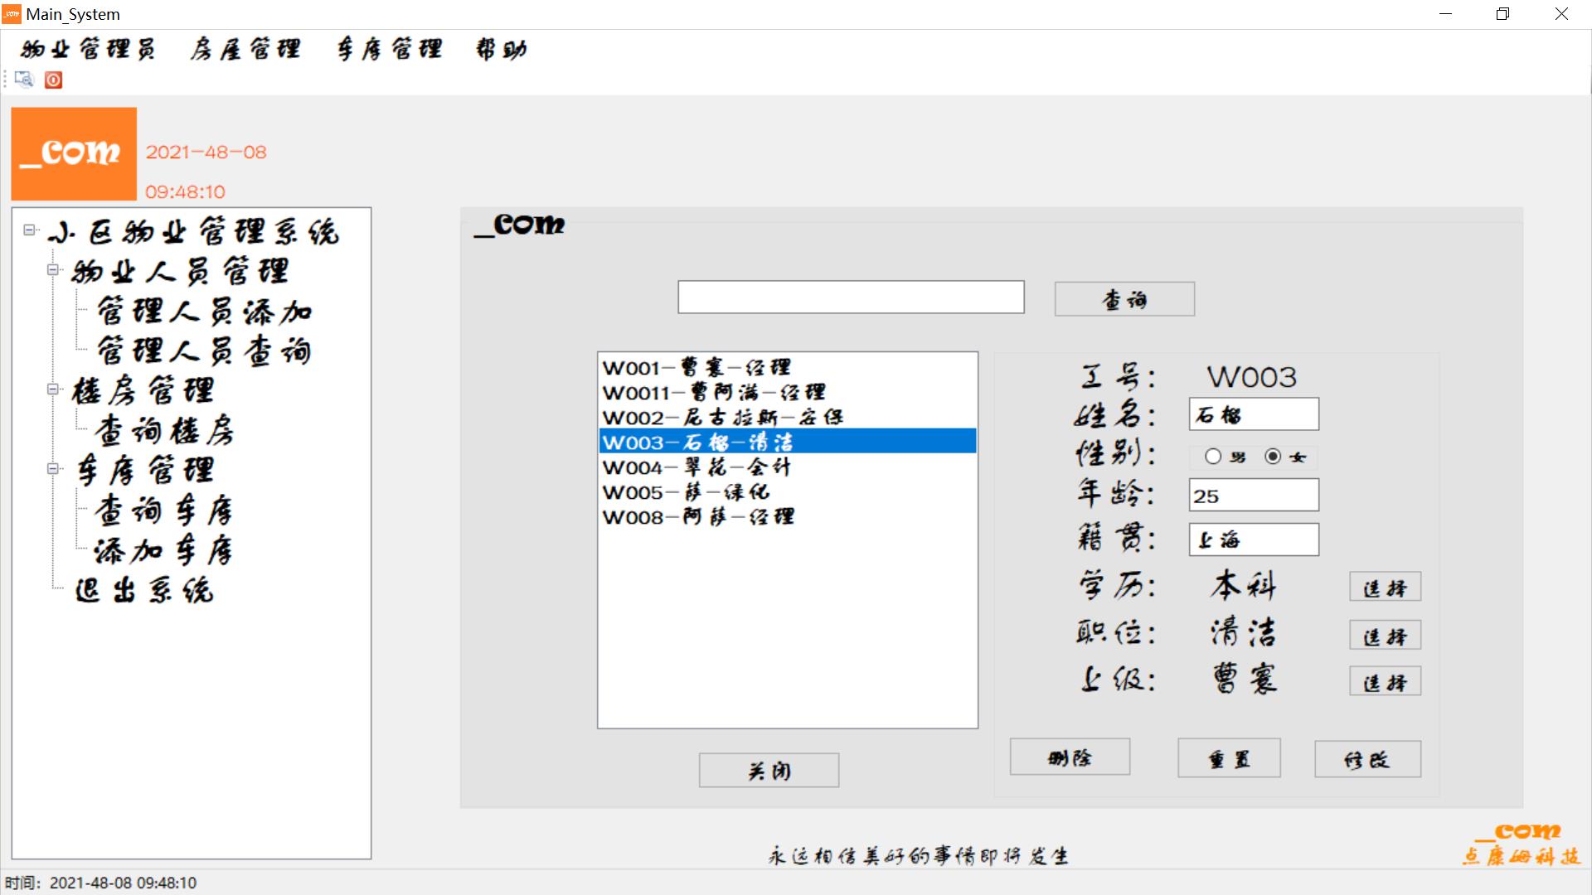This screenshot has width=1592, height=895.
Task: Click the 删除 button
Action: tap(1070, 757)
